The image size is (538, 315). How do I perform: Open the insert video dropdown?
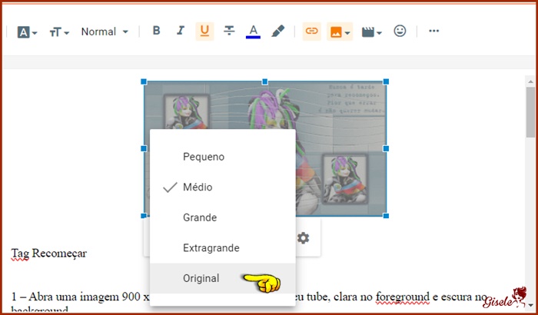click(371, 32)
